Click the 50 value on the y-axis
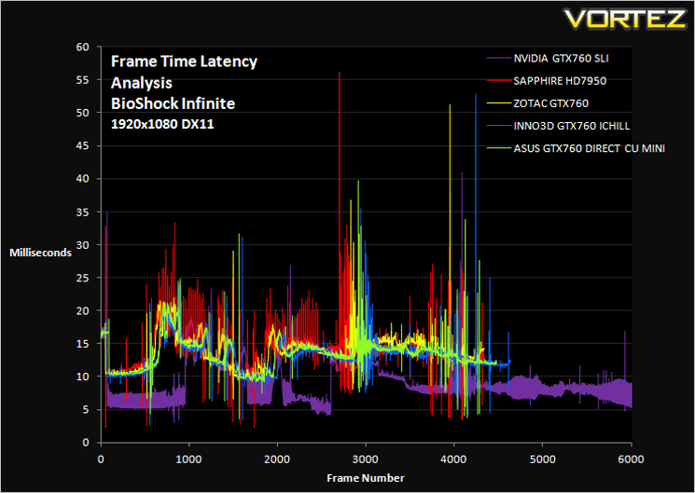The image size is (695, 493). pos(83,113)
